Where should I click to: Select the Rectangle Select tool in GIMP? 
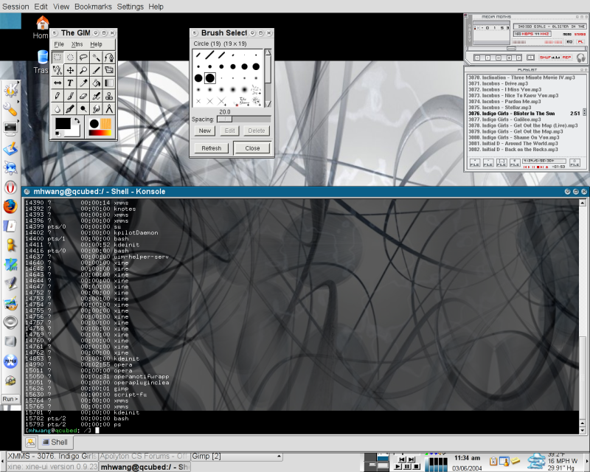pyautogui.click(x=58, y=57)
